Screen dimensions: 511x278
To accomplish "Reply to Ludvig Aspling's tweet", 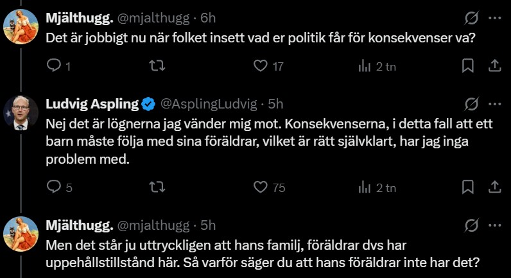I will point(55,187).
